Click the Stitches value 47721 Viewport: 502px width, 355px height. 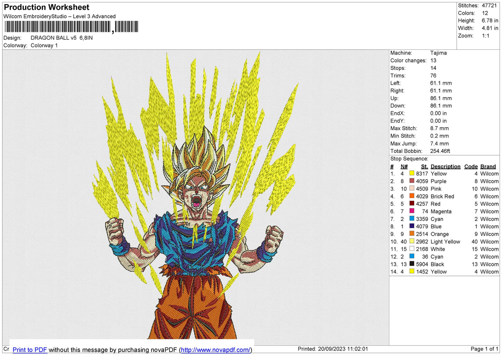(489, 5)
